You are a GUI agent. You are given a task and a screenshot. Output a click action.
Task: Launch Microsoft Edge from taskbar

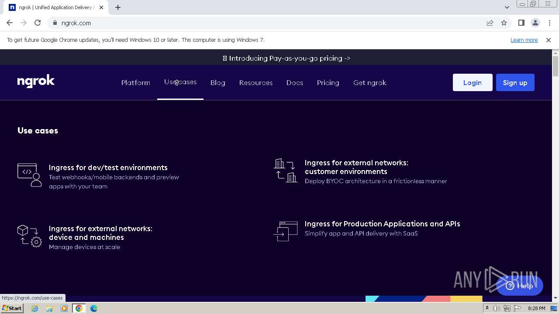point(94,308)
